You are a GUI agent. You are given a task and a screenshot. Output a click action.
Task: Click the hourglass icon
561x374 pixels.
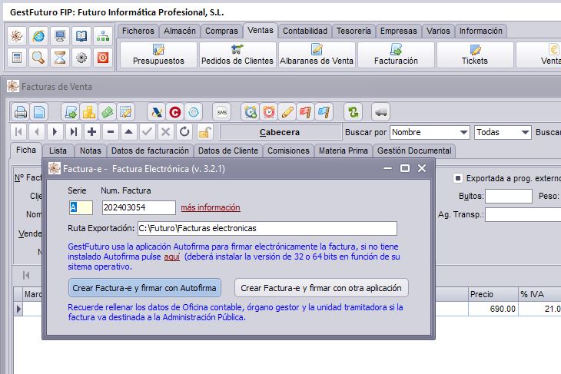[60, 57]
